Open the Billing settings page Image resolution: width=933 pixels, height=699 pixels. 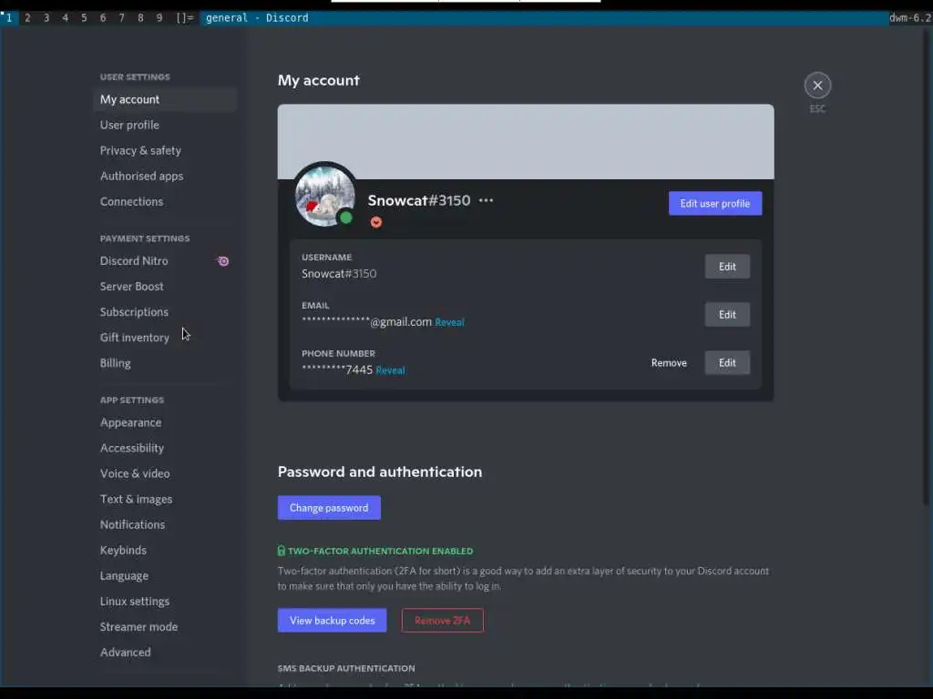coord(165,363)
